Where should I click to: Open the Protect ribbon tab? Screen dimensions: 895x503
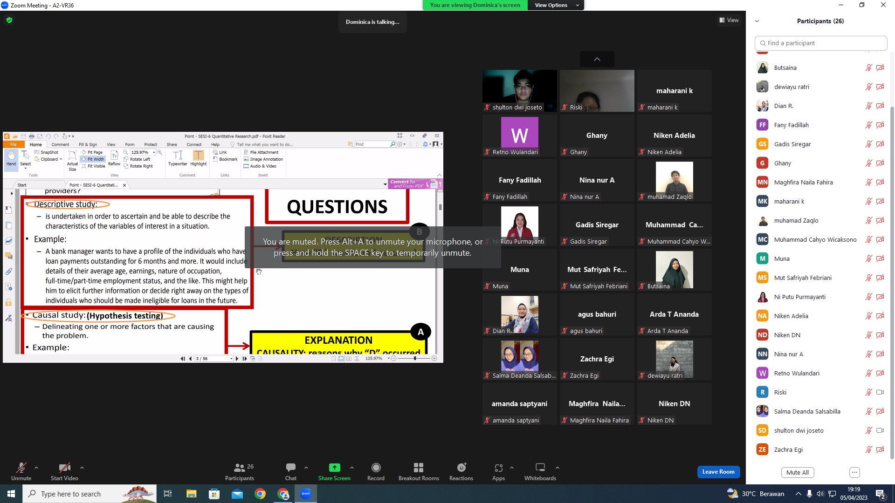(151, 144)
